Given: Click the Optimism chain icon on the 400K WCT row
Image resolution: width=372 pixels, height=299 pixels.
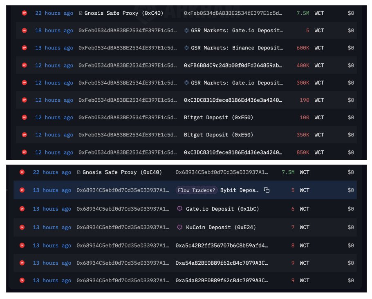Looking at the screenshot, I should [x=24, y=65].
